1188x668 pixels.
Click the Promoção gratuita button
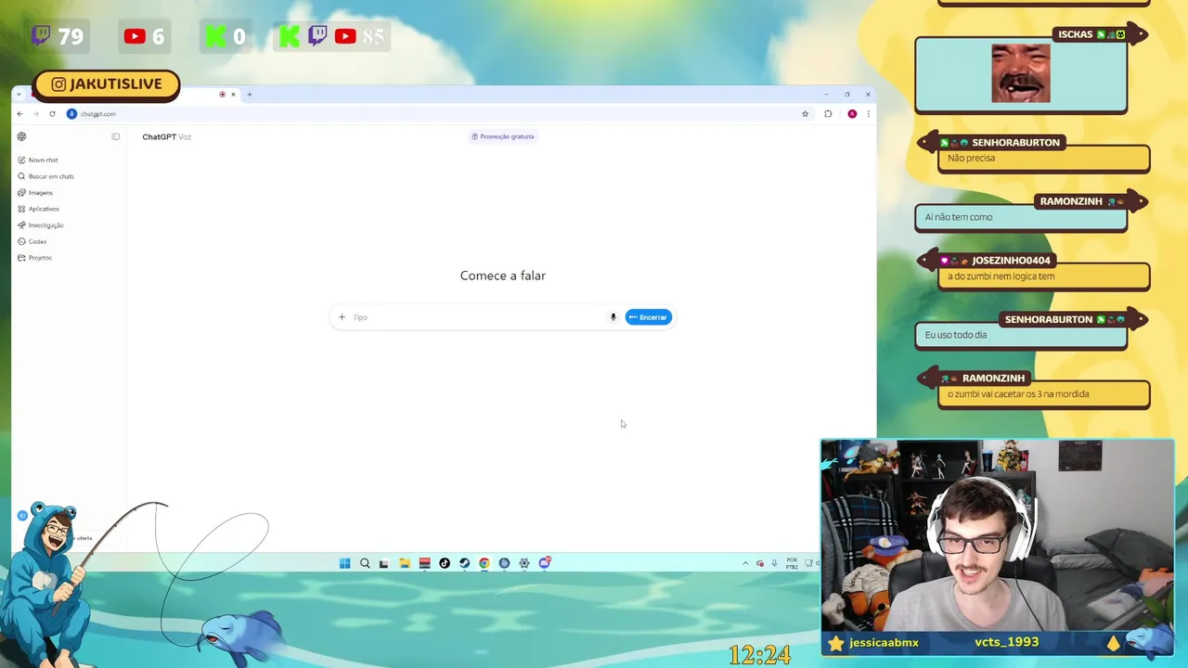click(502, 136)
